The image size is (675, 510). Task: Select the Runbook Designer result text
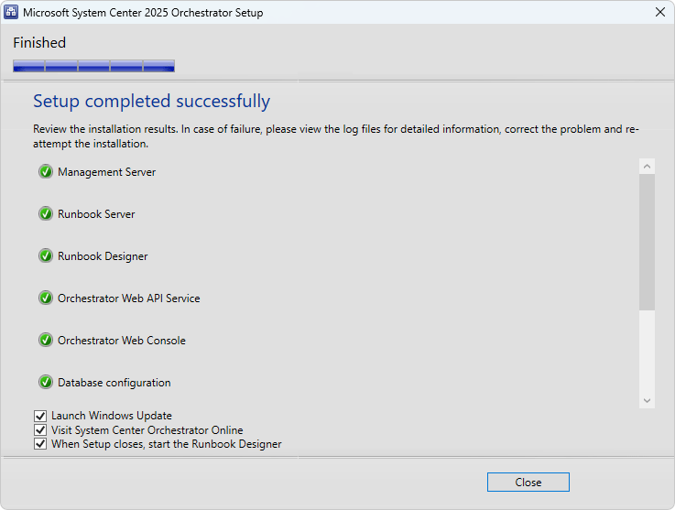tap(103, 256)
